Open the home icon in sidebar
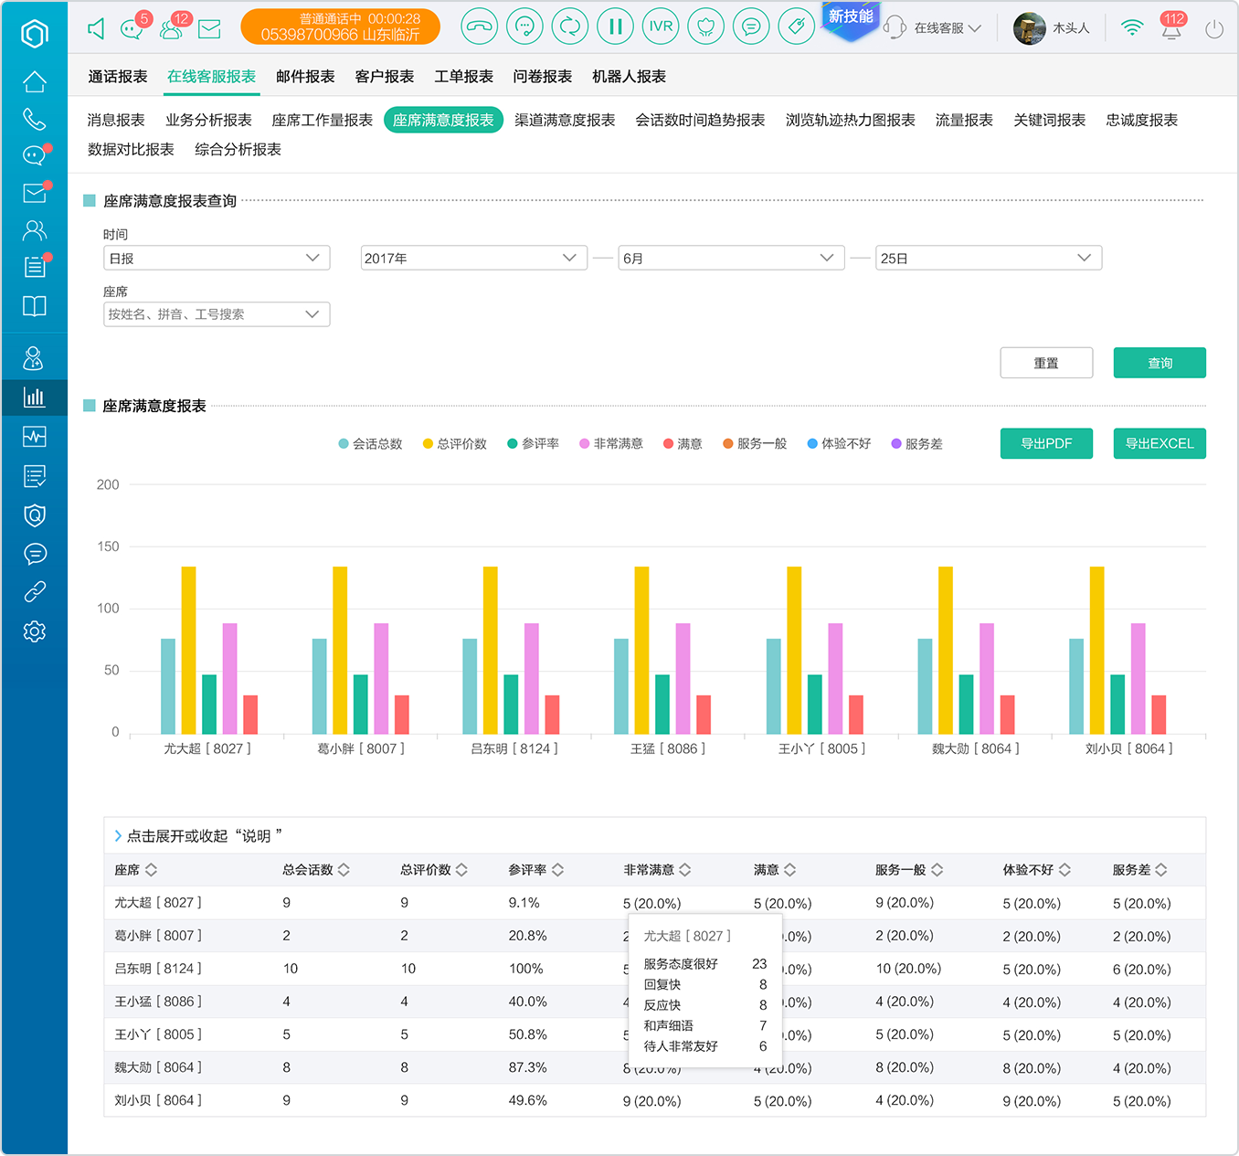1239x1156 pixels. (35, 81)
